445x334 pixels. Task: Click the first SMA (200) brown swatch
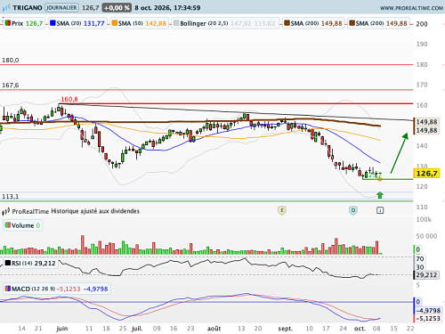point(287,23)
